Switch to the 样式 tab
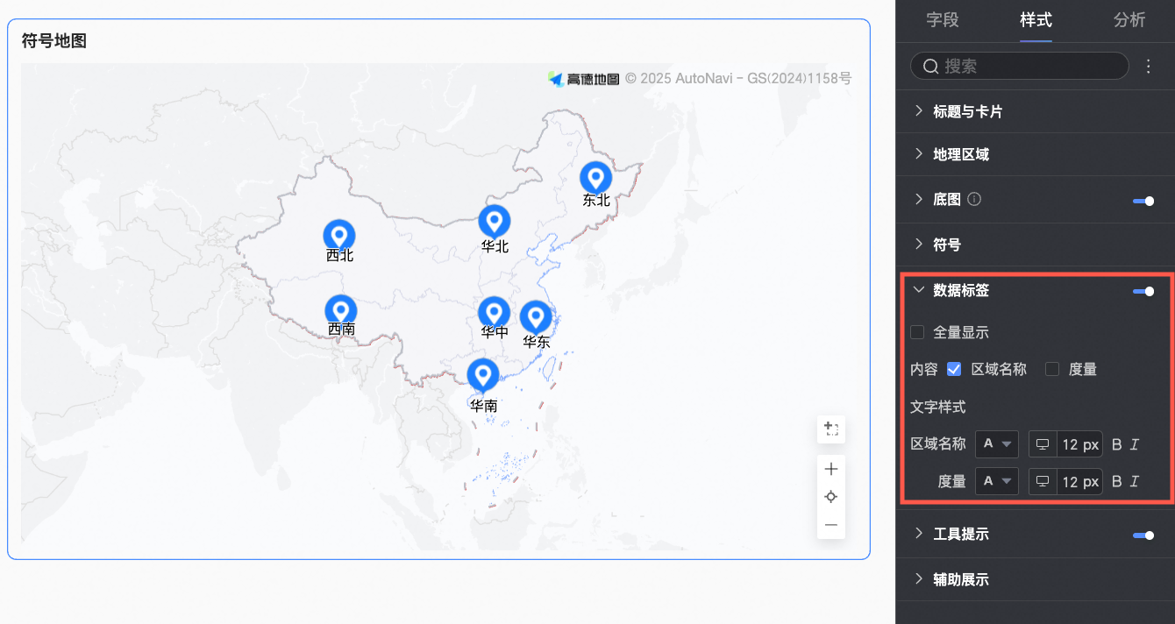The width and height of the screenshot is (1175, 624). coord(1036,20)
